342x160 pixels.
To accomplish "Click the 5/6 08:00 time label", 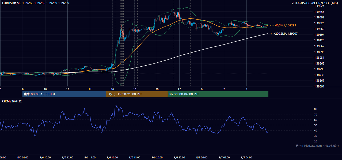I will click(23, 158).
